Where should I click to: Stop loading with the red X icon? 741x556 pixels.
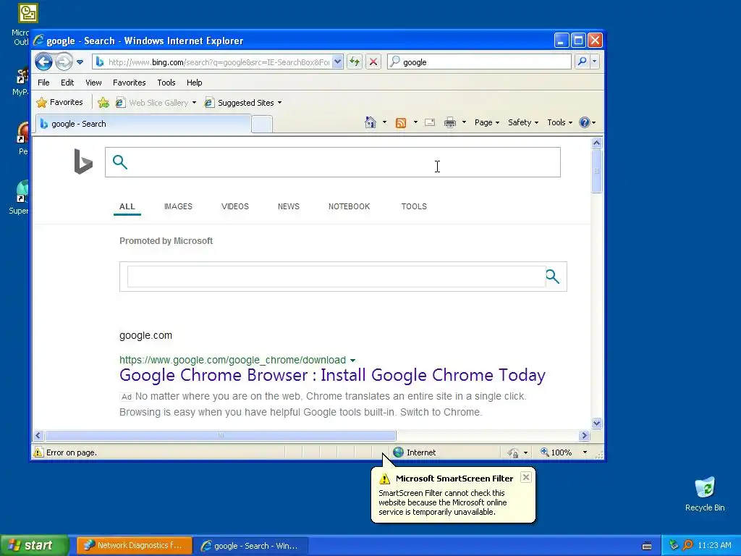[373, 62]
